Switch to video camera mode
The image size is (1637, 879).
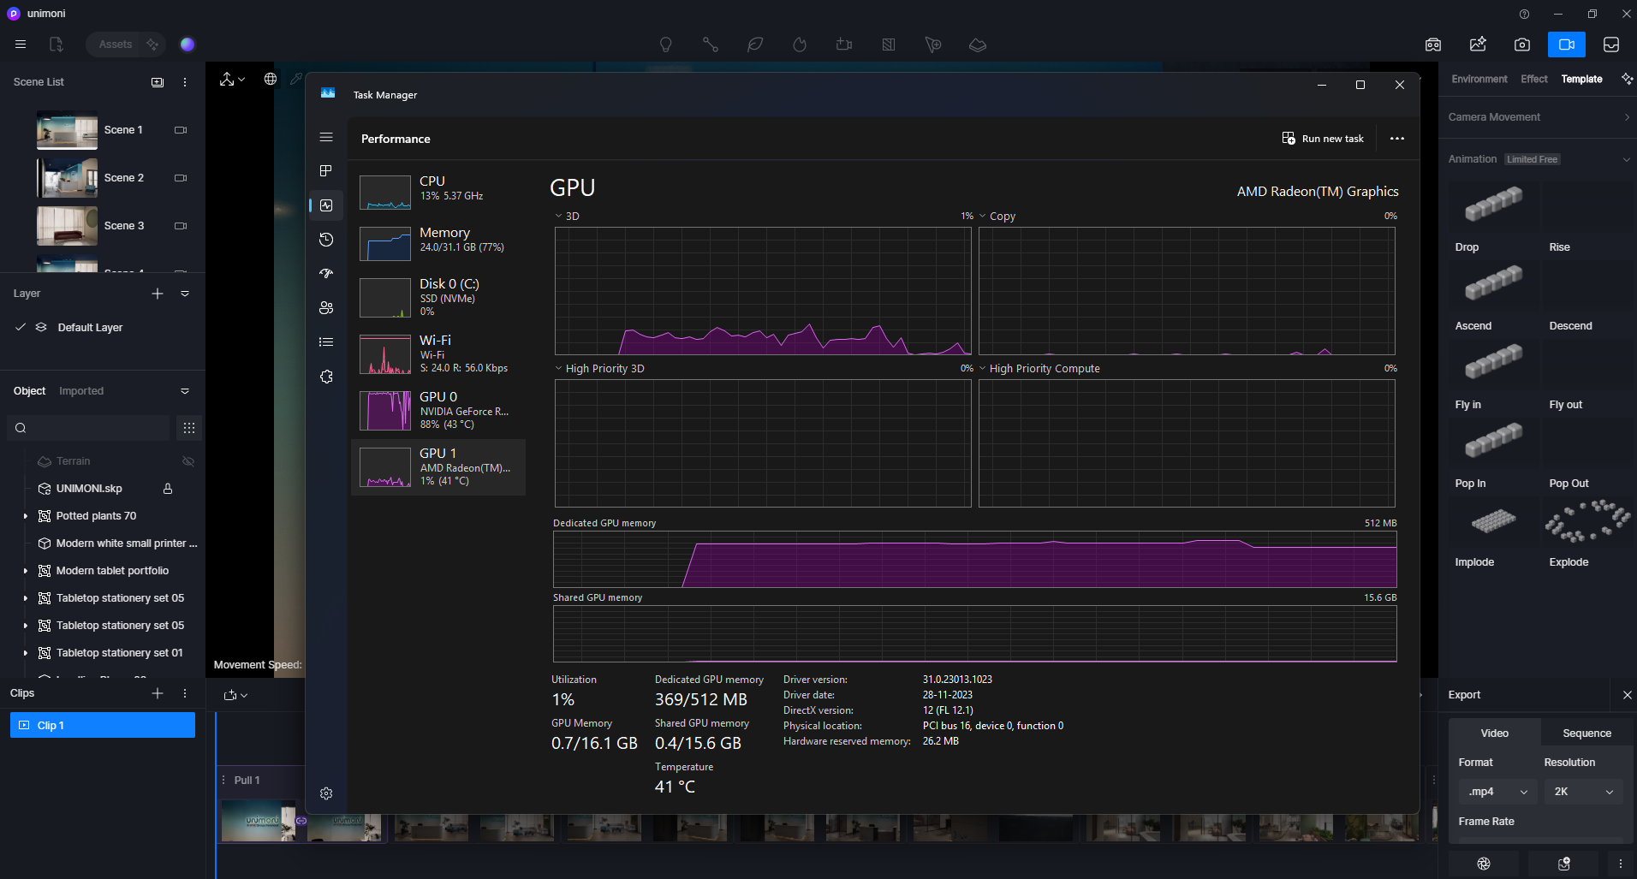point(1567,45)
